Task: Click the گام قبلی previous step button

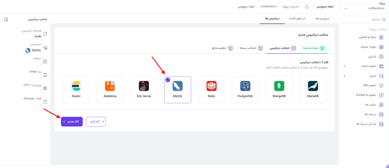Action: coord(96,122)
